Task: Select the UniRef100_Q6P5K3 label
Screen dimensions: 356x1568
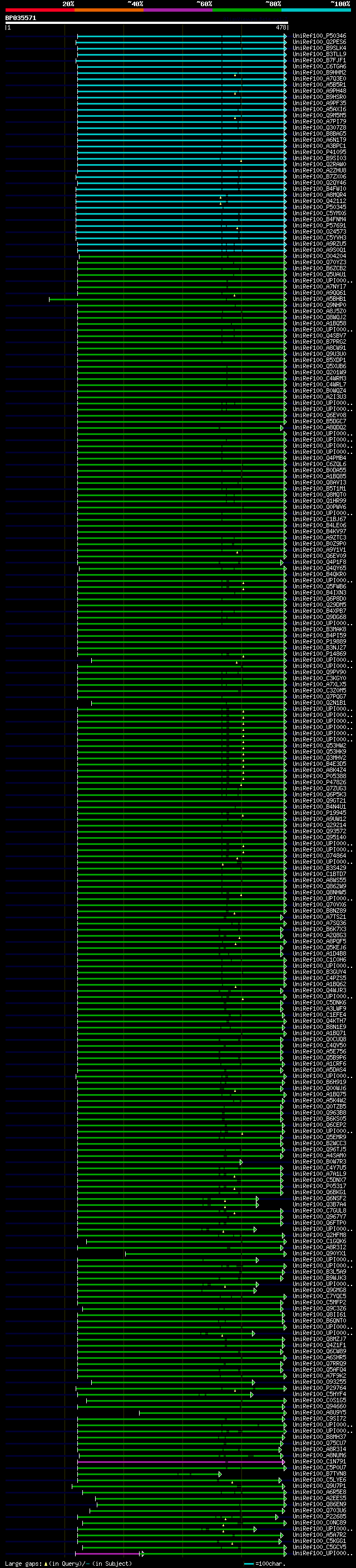Action: pyautogui.click(x=319, y=794)
